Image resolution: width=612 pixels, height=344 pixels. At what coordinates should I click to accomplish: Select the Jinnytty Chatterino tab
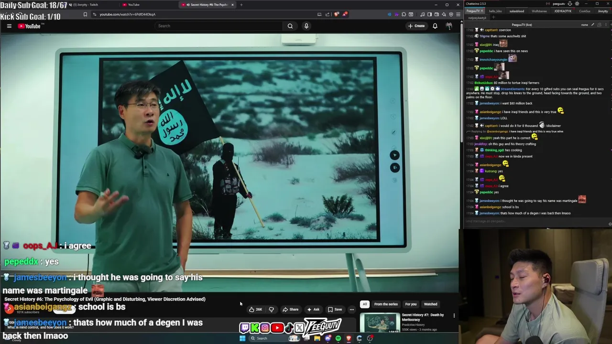coord(603,11)
